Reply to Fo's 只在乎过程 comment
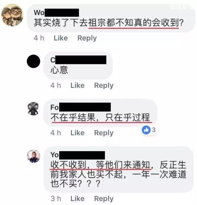 click(104, 133)
